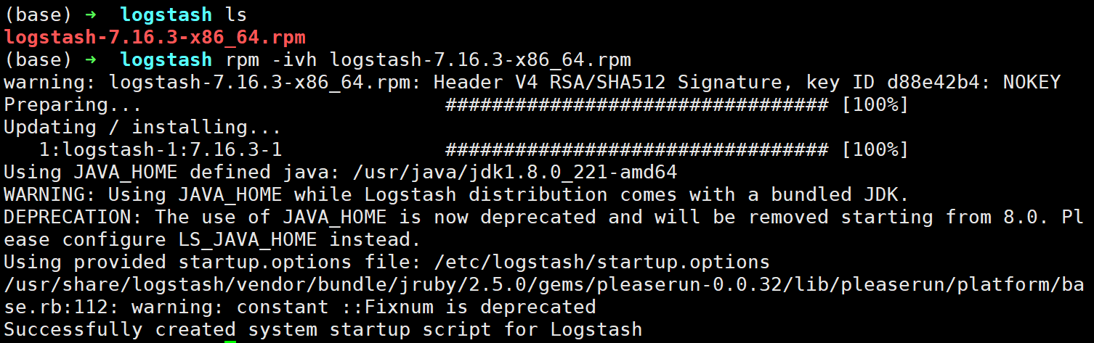Click the Preparing progress bar hashes
Viewport: 1094px width, 343px height.
tap(636, 105)
